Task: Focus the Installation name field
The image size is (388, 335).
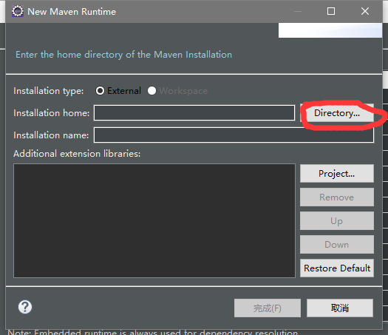Action: [234, 135]
